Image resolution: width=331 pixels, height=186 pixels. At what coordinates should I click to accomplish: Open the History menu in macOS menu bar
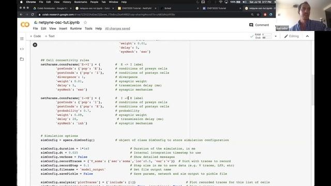67,2
